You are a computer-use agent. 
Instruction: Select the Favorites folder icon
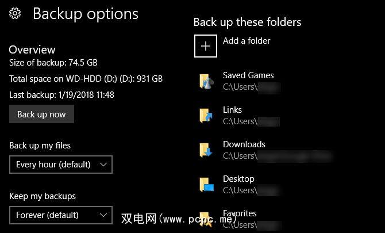pyautogui.click(x=206, y=219)
